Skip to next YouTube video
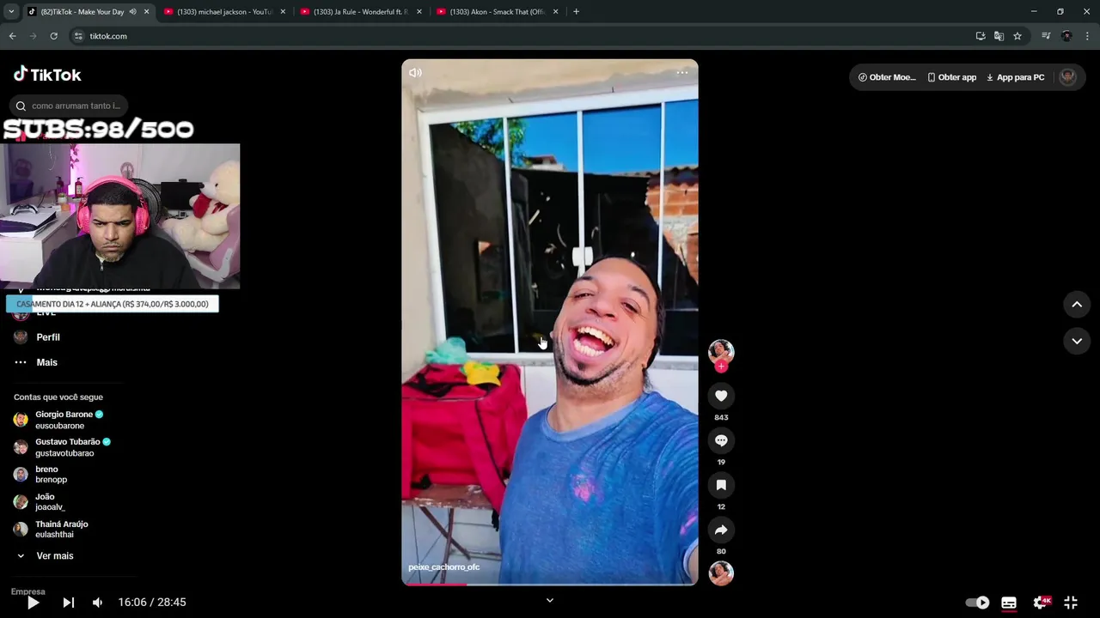Screen dimensions: 1100x618 pos(69,603)
